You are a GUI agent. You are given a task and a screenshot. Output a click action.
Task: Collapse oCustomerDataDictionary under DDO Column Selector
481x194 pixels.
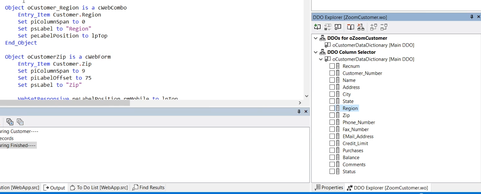[x=321, y=59]
